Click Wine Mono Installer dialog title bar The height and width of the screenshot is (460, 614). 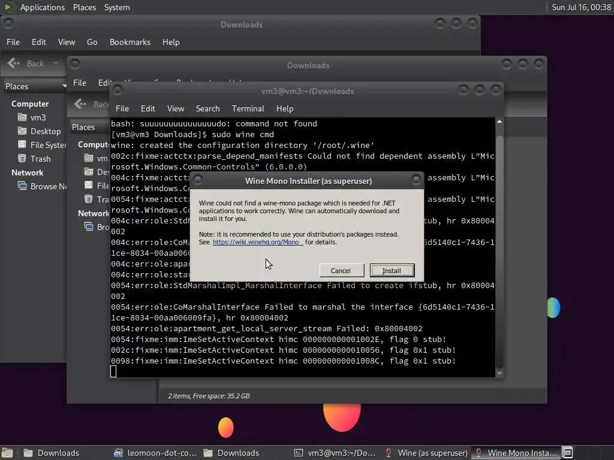click(308, 181)
